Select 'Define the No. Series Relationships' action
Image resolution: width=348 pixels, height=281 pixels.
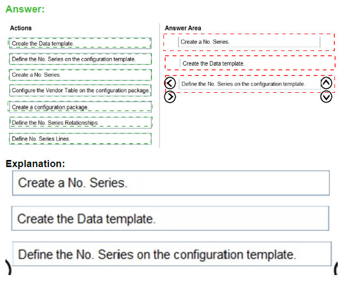click(80, 123)
